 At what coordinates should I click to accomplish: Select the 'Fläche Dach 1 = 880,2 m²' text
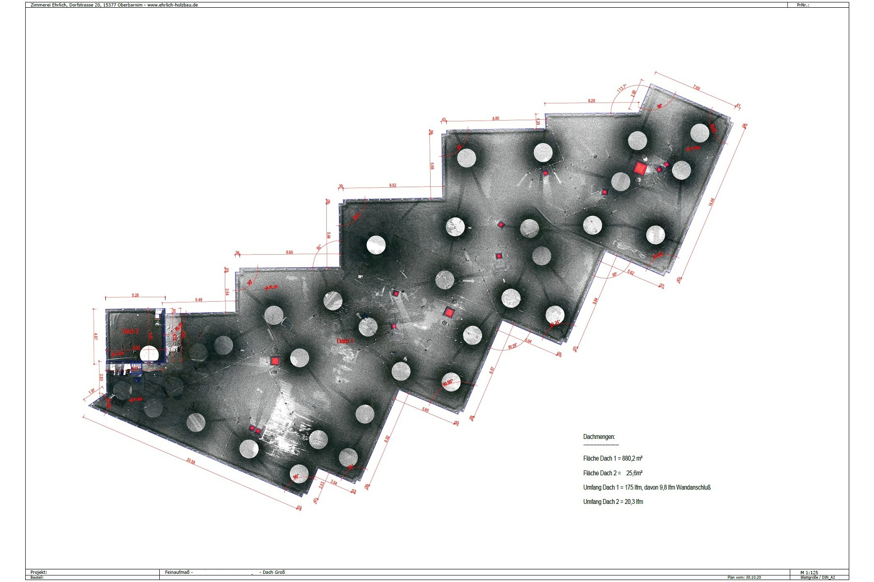pos(613,458)
